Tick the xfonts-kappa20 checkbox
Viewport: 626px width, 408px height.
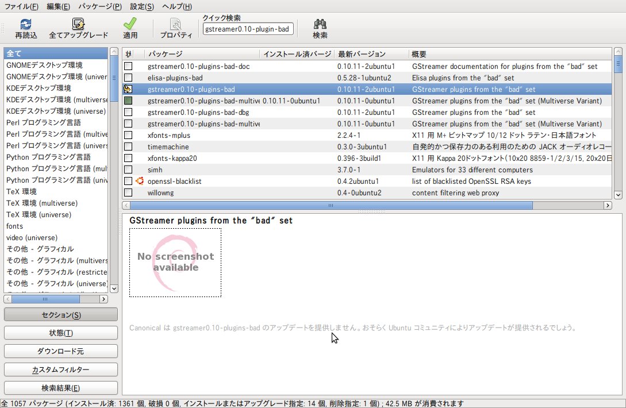[x=128, y=158]
